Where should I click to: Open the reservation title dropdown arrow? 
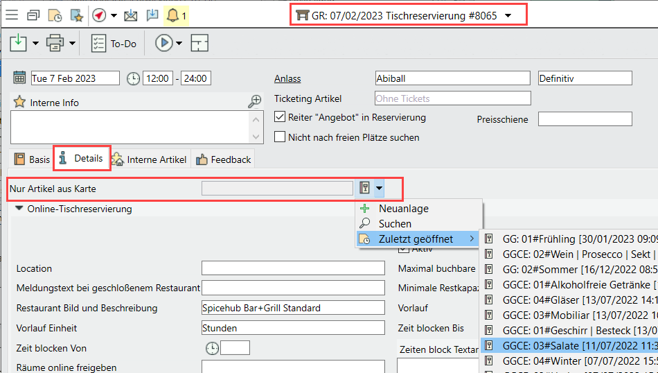tap(508, 15)
